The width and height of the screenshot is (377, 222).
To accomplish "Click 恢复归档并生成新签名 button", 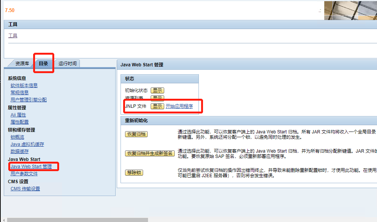I will coord(150,153).
